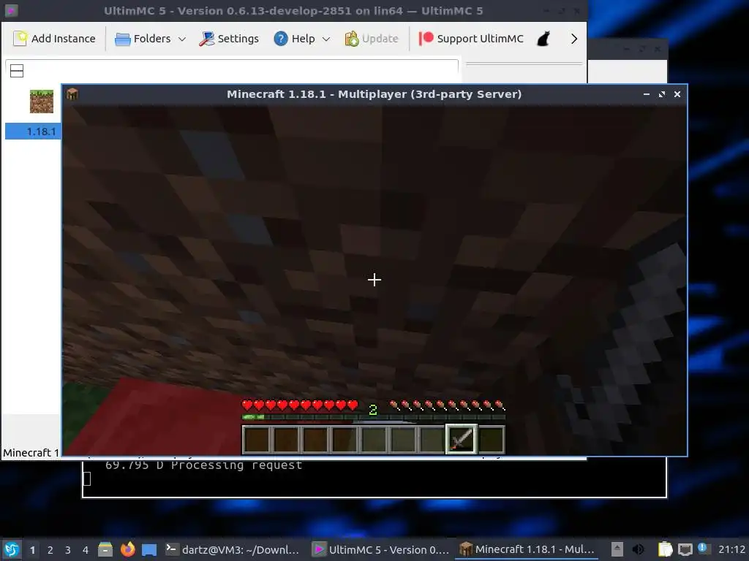Screen dimensions: 749x561
Task: Minimize the Minecraft 1.18.1 window
Action: pyautogui.click(x=647, y=94)
